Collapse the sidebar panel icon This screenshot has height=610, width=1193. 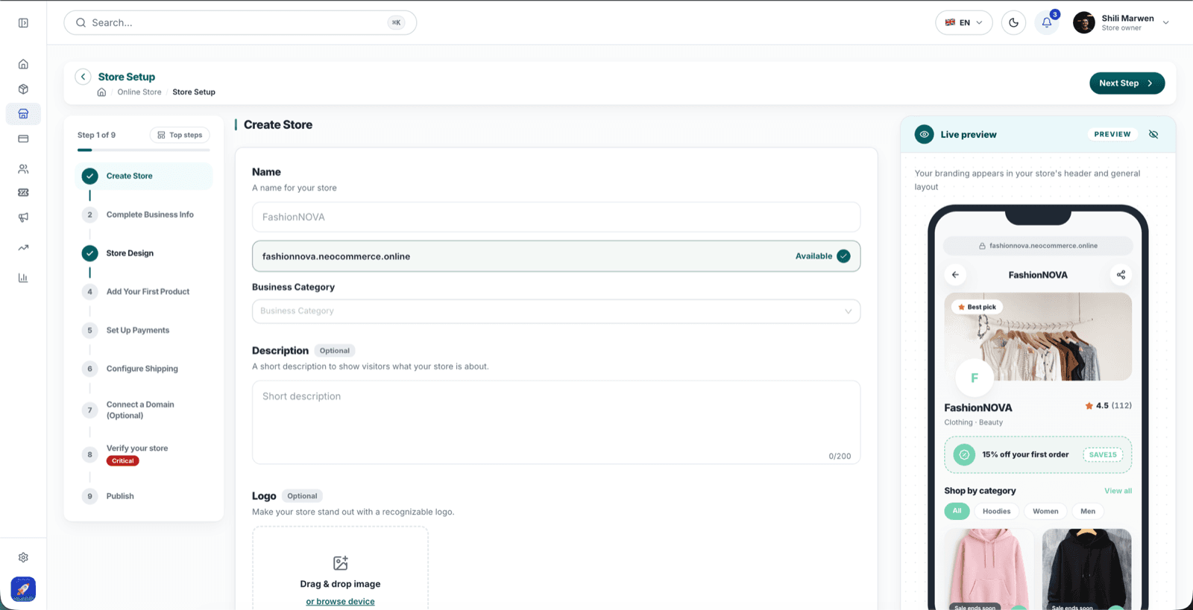[x=23, y=23]
